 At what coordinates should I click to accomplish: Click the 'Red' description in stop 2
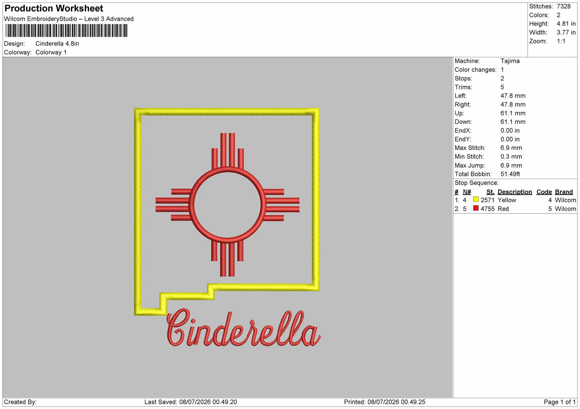(503, 209)
